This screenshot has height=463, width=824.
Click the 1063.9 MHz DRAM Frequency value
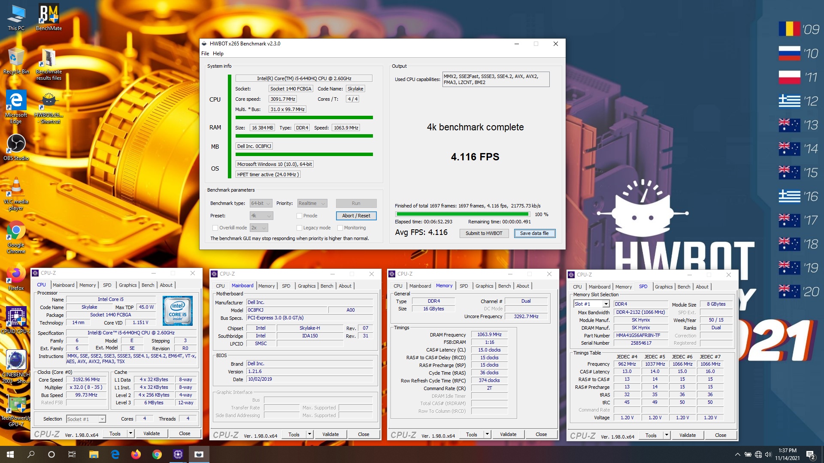tap(489, 334)
